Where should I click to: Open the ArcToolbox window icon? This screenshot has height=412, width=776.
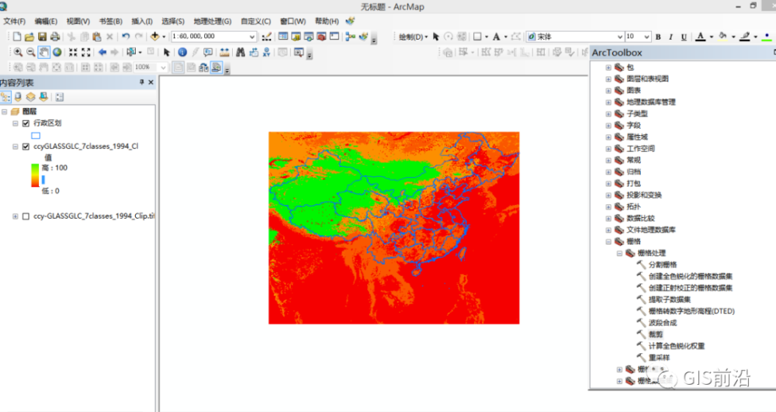pyautogui.click(x=321, y=36)
